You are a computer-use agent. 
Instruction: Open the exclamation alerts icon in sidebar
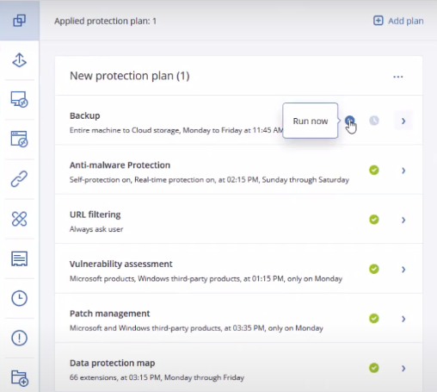point(19,338)
